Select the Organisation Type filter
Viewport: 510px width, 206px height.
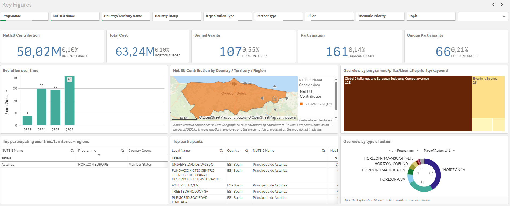click(227, 16)
